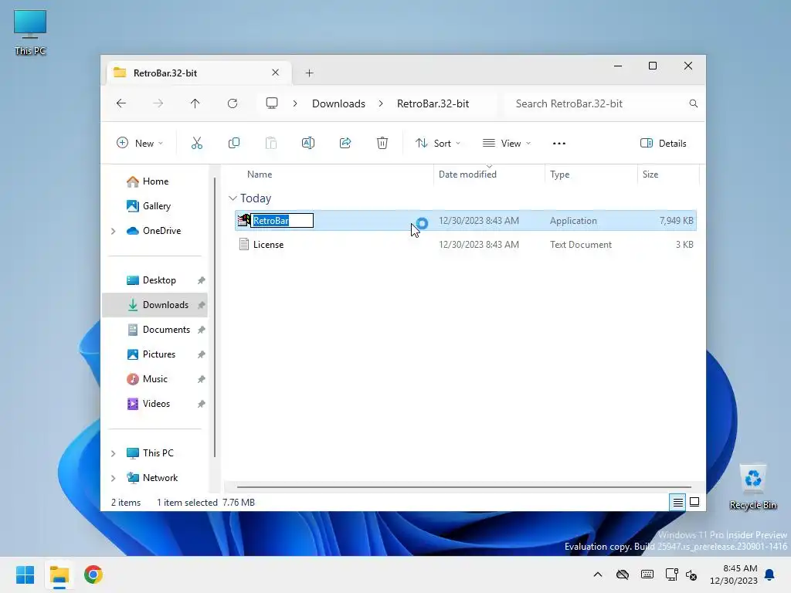Expand This PC in navigation pane

click(x=113, y=453)
